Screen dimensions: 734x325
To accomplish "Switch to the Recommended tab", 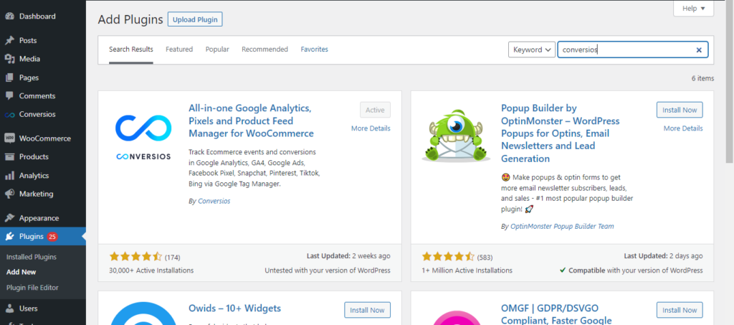I will coord(265,50).
